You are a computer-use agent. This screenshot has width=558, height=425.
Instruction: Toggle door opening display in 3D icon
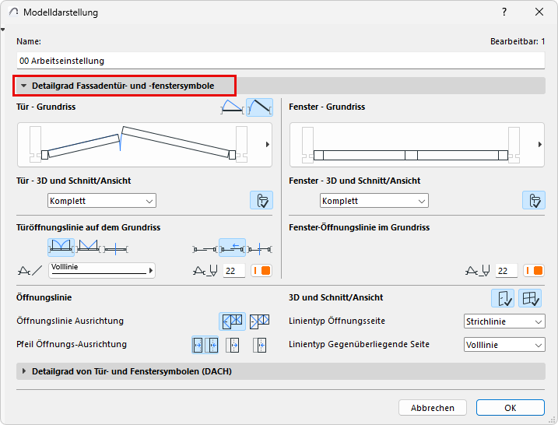(x=502, y=298)
